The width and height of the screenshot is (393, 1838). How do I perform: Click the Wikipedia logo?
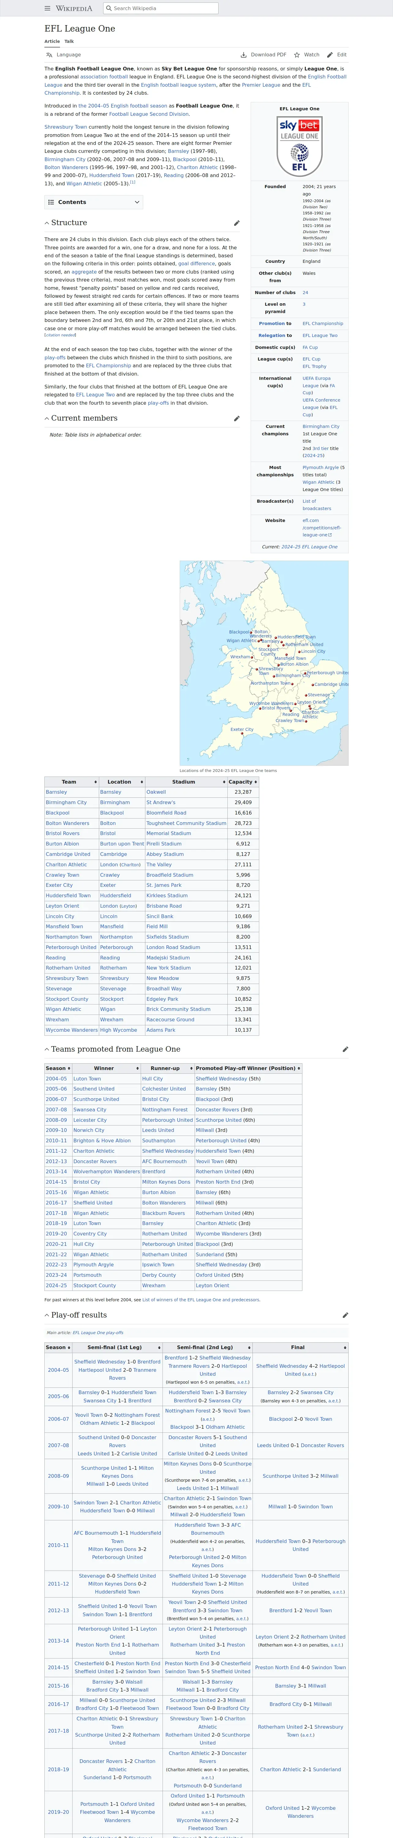pos(74,9)
